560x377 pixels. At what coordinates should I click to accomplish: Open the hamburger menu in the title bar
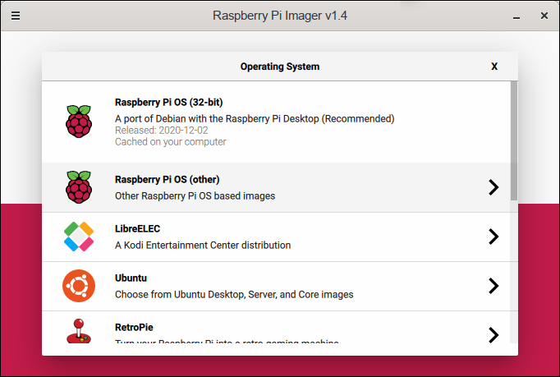click(16, 16)
